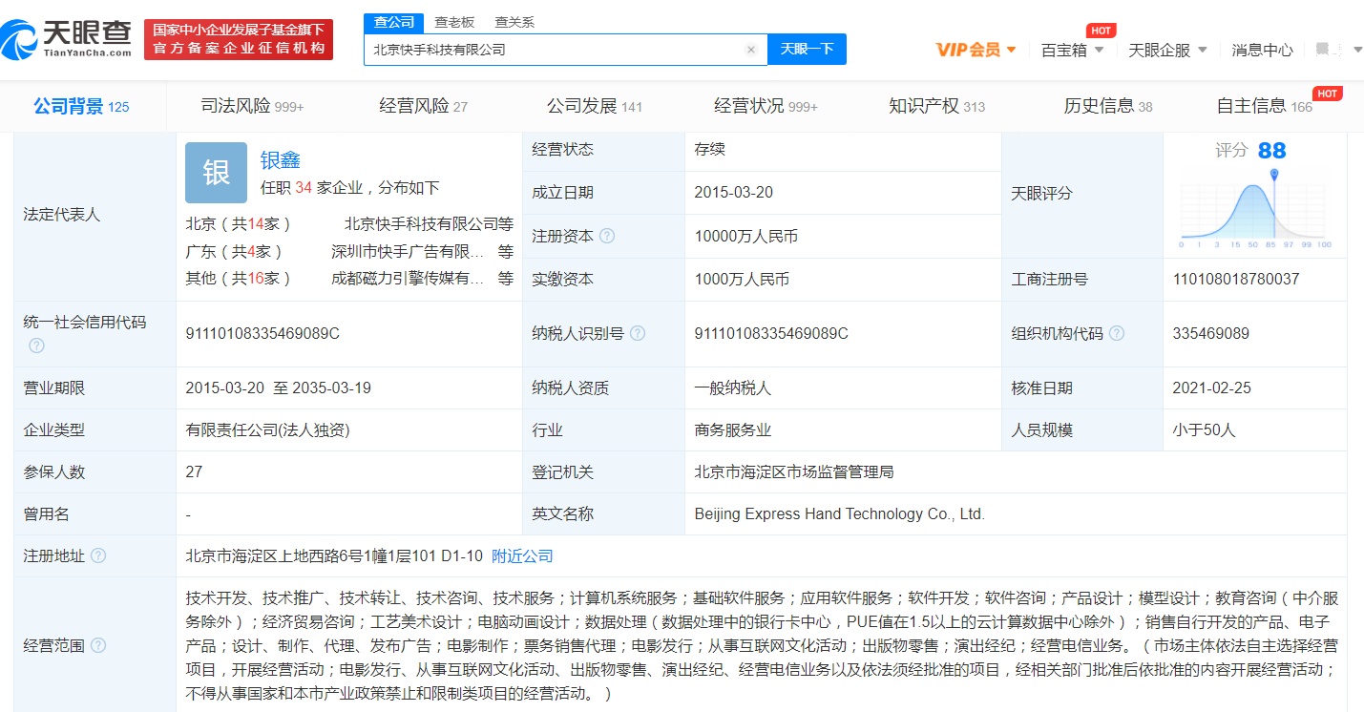Open 消息中心 message center

[1262, 50]
